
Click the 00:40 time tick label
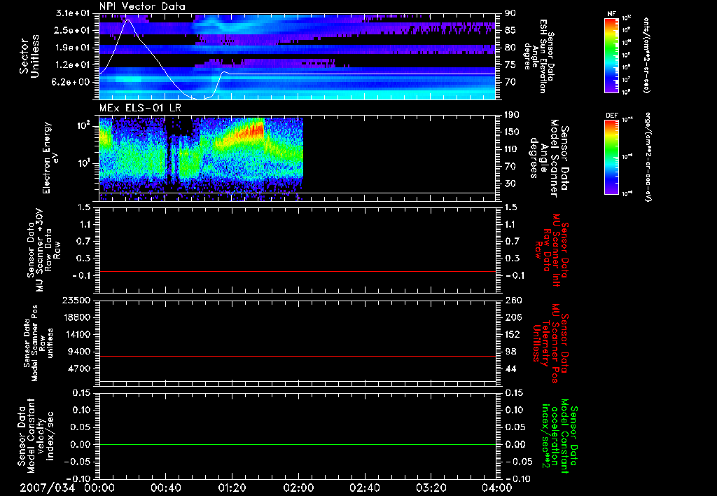(165, 488)
